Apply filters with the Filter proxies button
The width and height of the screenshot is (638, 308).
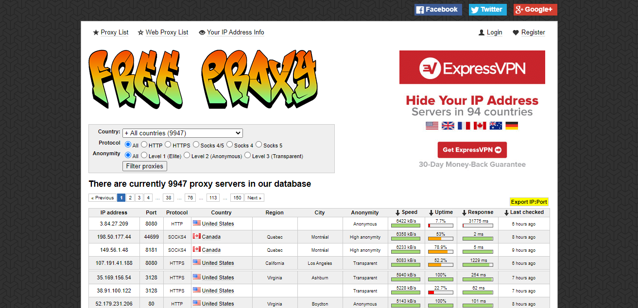pyautogui.click(x=144, y=166)
